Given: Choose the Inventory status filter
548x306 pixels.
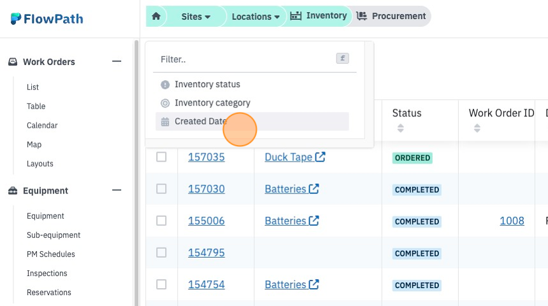Looking at the screenshot, I should pyautogui.click(x=252, y=85).
